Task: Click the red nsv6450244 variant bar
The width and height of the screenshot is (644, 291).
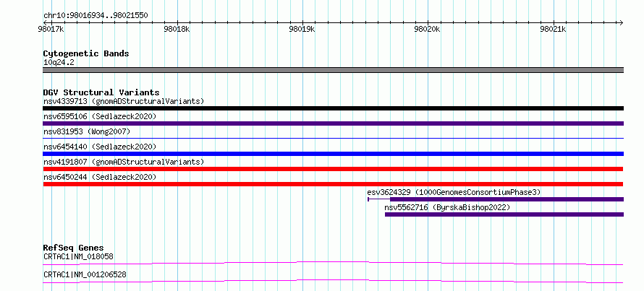Action: click(333, 184)
